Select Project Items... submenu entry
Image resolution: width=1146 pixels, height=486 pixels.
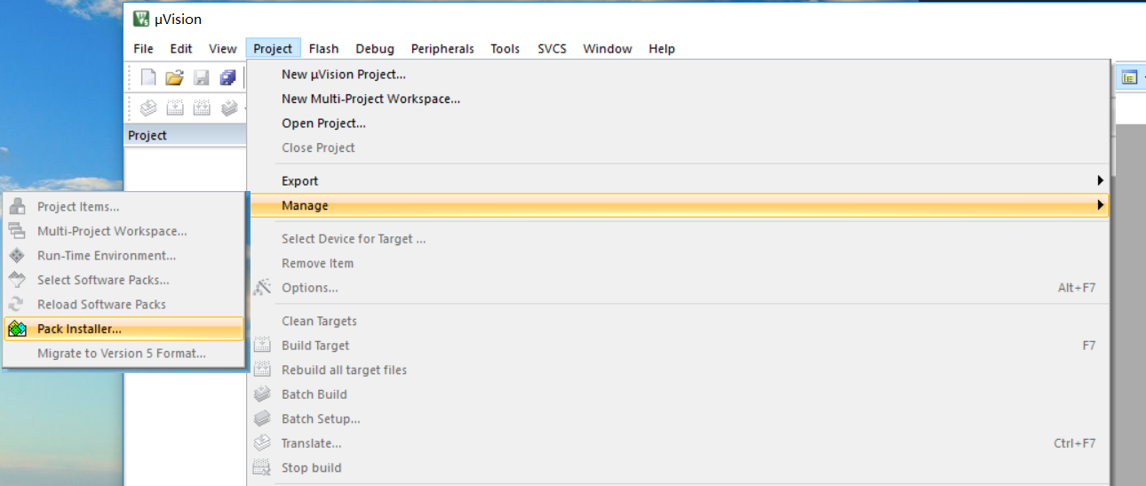[x=123, y=207]
